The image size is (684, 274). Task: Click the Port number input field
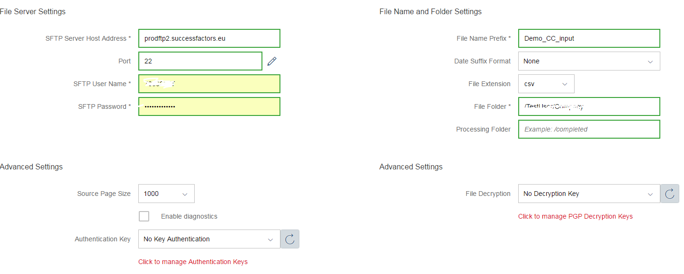pyautogui.click(x=200, y=61)
